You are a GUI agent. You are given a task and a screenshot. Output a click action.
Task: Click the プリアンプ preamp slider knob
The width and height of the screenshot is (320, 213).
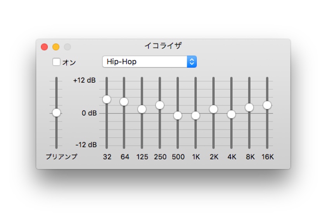tap(56, 113)
